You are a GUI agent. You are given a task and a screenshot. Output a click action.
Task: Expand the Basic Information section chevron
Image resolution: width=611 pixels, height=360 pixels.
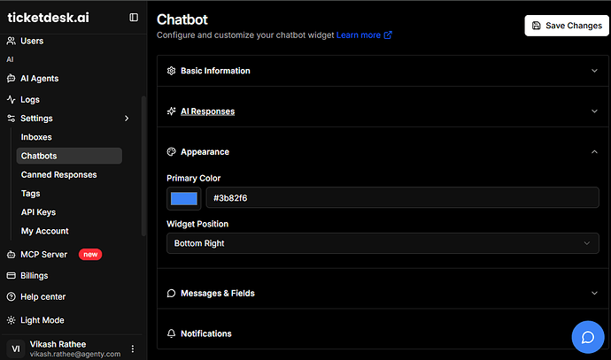pos(594,71)
